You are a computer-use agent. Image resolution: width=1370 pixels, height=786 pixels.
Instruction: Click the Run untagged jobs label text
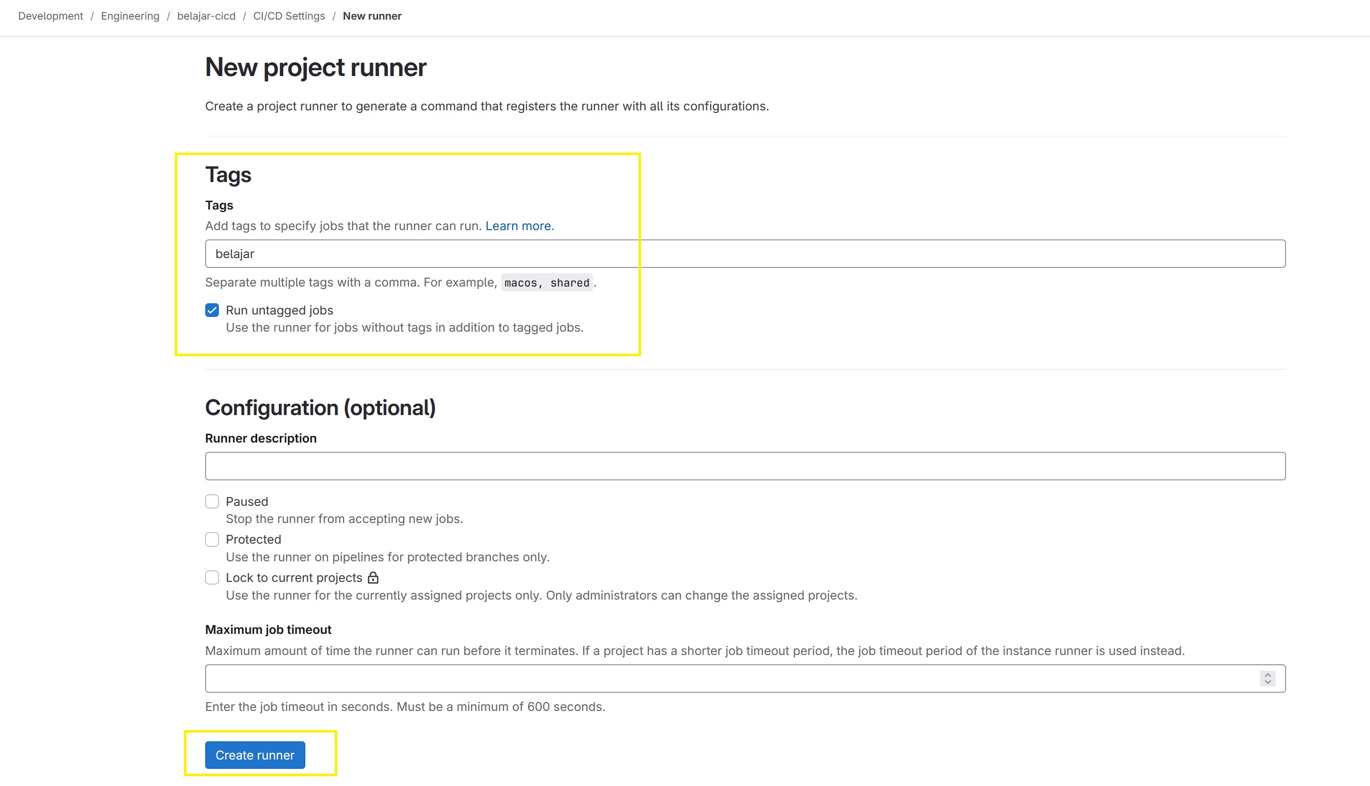[x=279, y=311]
